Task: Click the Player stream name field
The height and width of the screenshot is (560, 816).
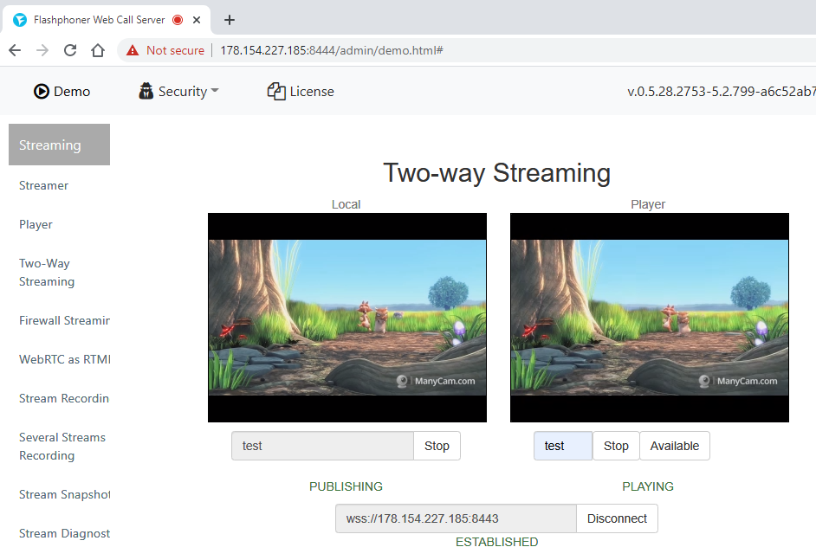Action: (562, 446)
